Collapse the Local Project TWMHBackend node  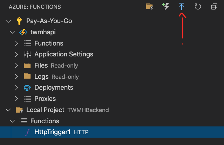[x=8, y=110]
